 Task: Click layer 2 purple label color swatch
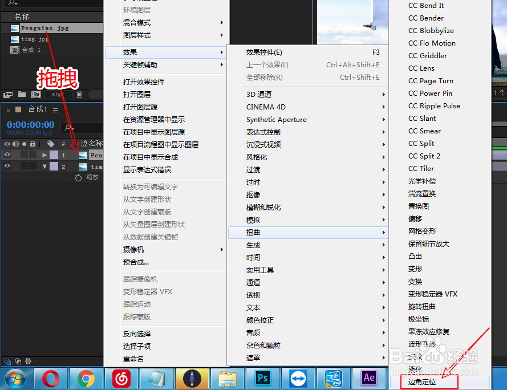pos(54,166)
